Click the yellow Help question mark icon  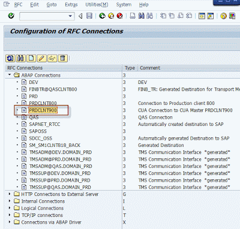click(x=223, y=16)
